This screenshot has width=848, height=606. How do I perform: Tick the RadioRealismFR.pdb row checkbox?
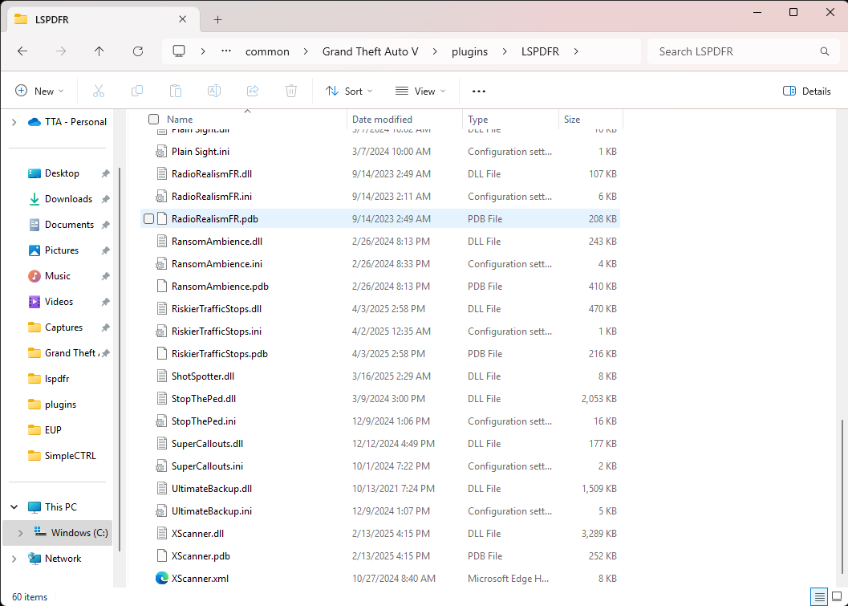coord(148,218)
